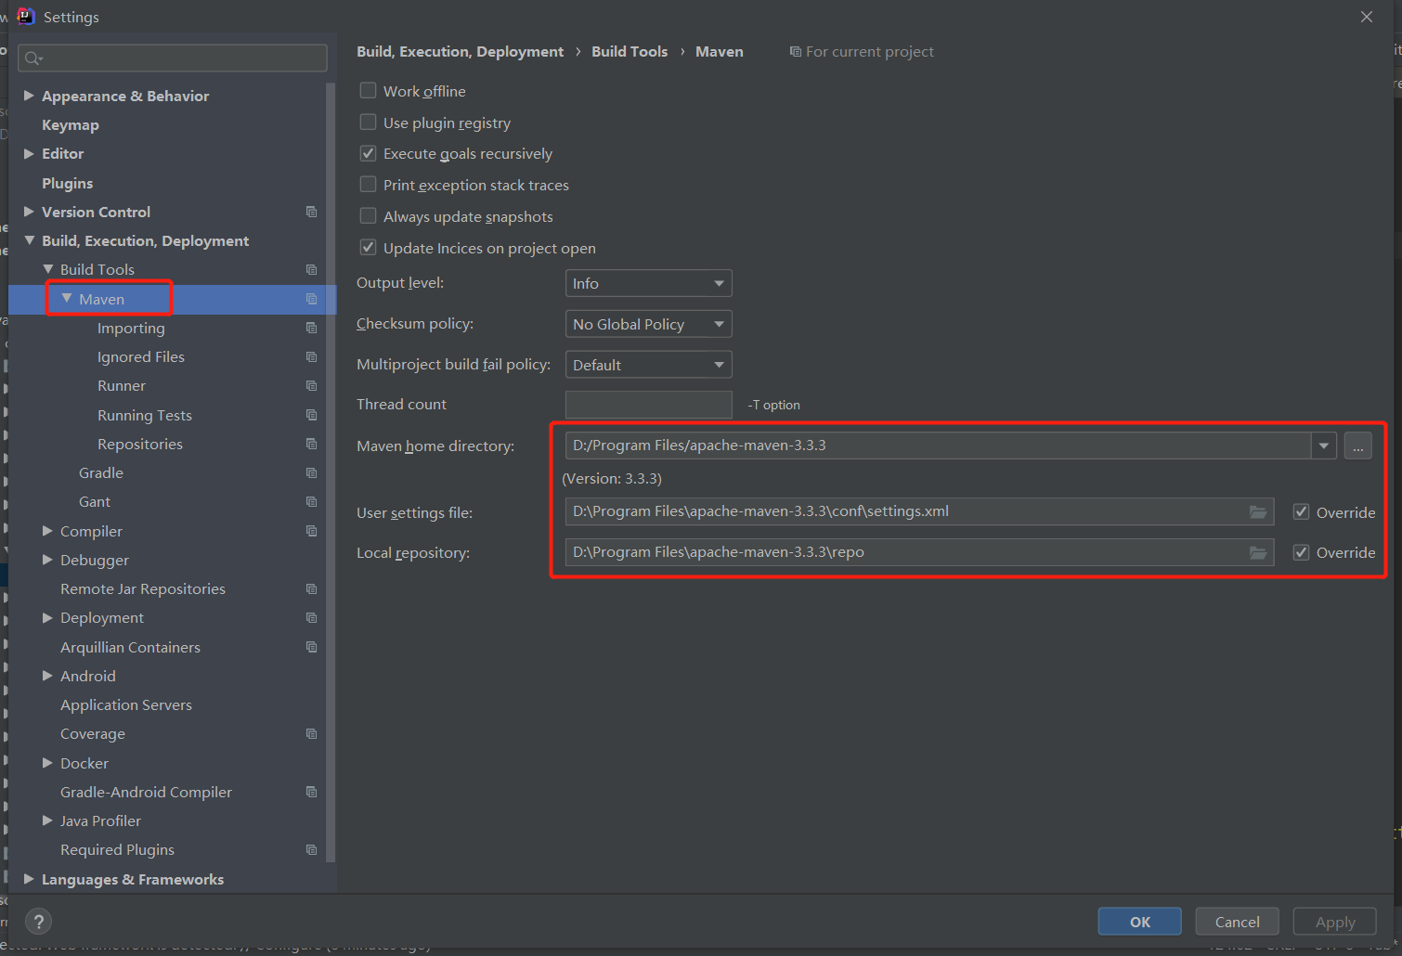Viewport: 1402px width, 956px height.
Task: Toggle Override for Local repository
Action: coord(1302,552)
